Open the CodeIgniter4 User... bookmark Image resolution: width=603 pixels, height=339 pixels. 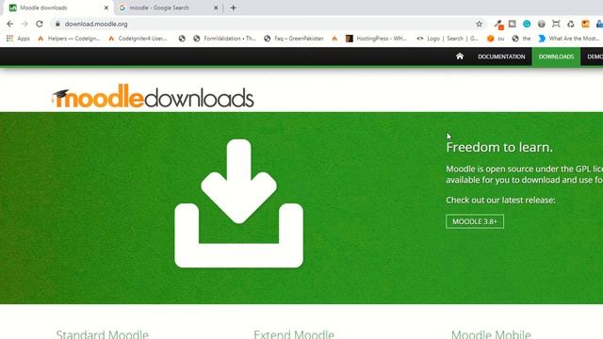point(138,39)
